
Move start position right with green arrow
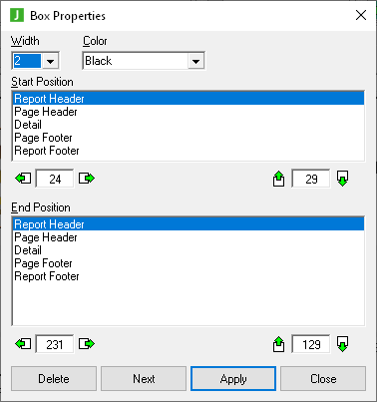87,179
